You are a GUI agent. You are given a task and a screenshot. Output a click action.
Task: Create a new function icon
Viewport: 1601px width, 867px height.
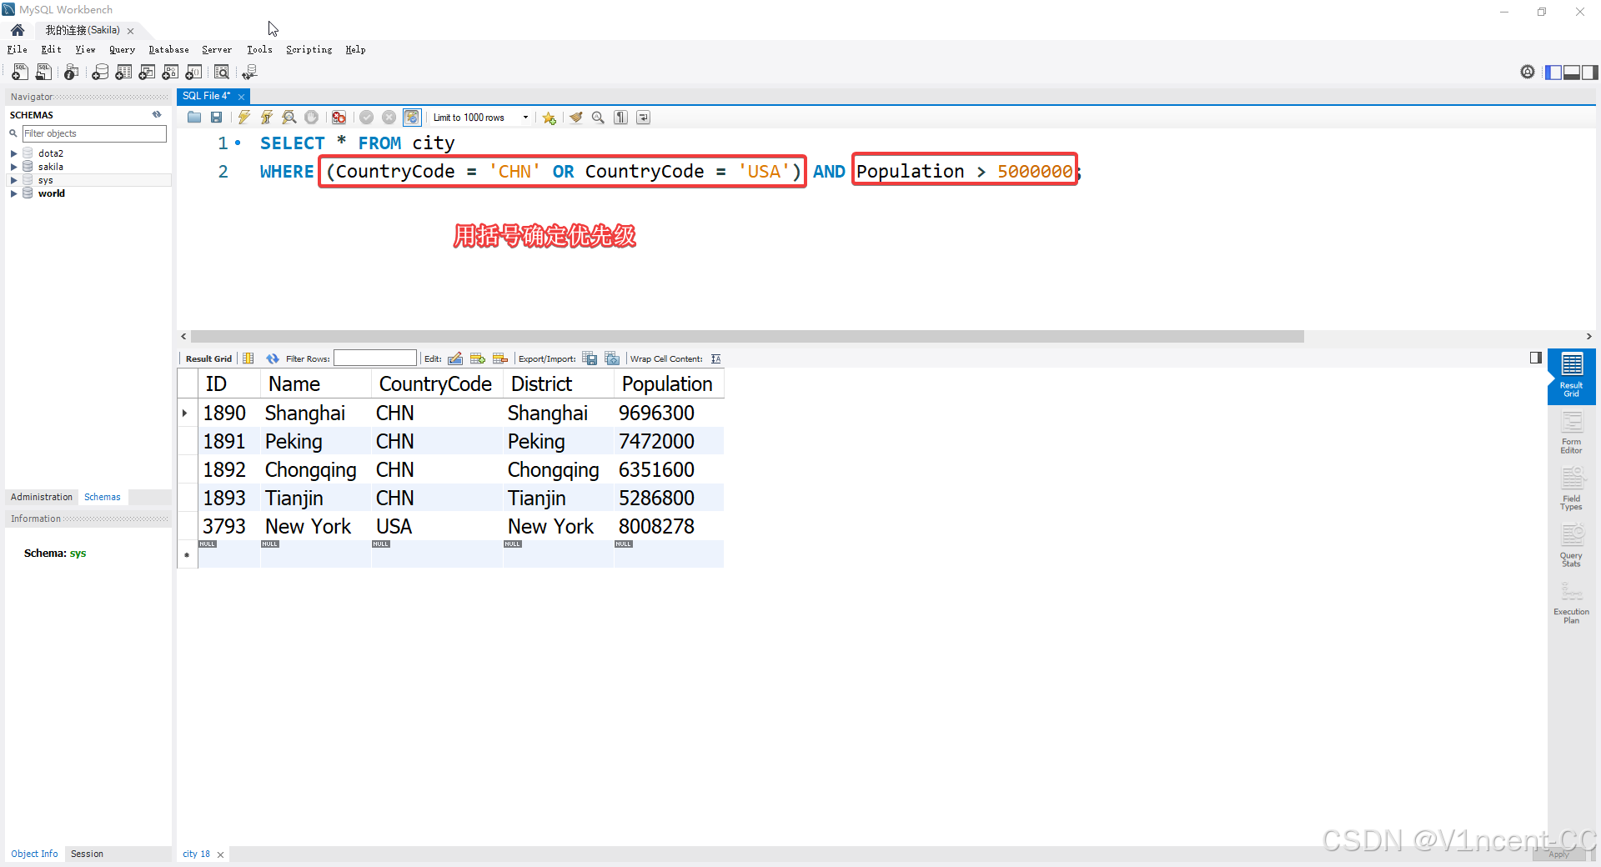point(193,73)
